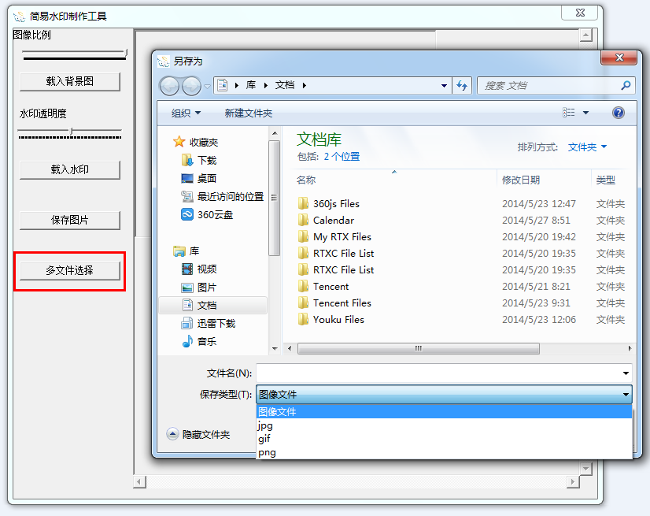Open help with the question mark icon
650x516 pixels.
point(618,113)
